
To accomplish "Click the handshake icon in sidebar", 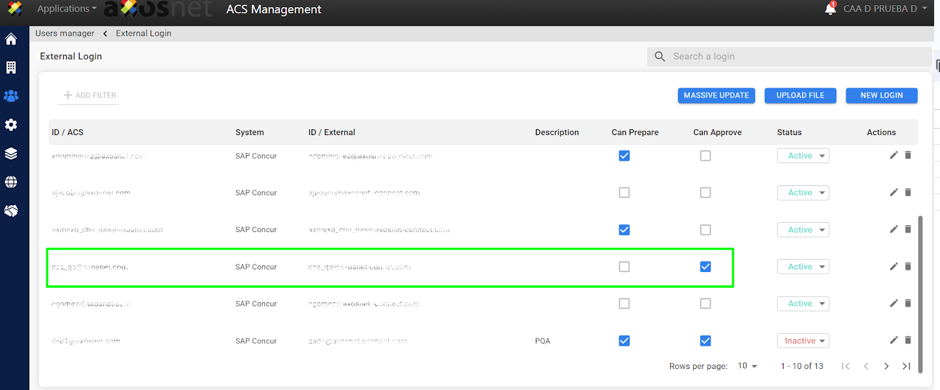I will pos(11,210).
